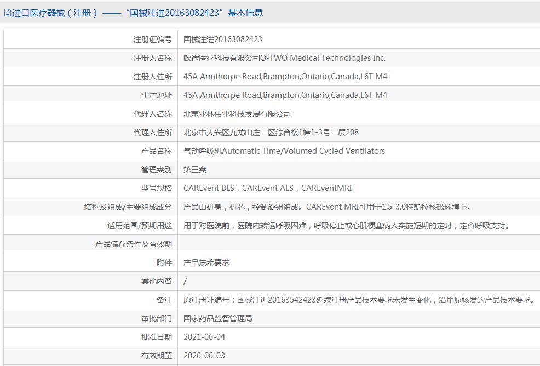Click the product name Automatic Time/Volumed Cycled Ventilators

click(284, 151)
